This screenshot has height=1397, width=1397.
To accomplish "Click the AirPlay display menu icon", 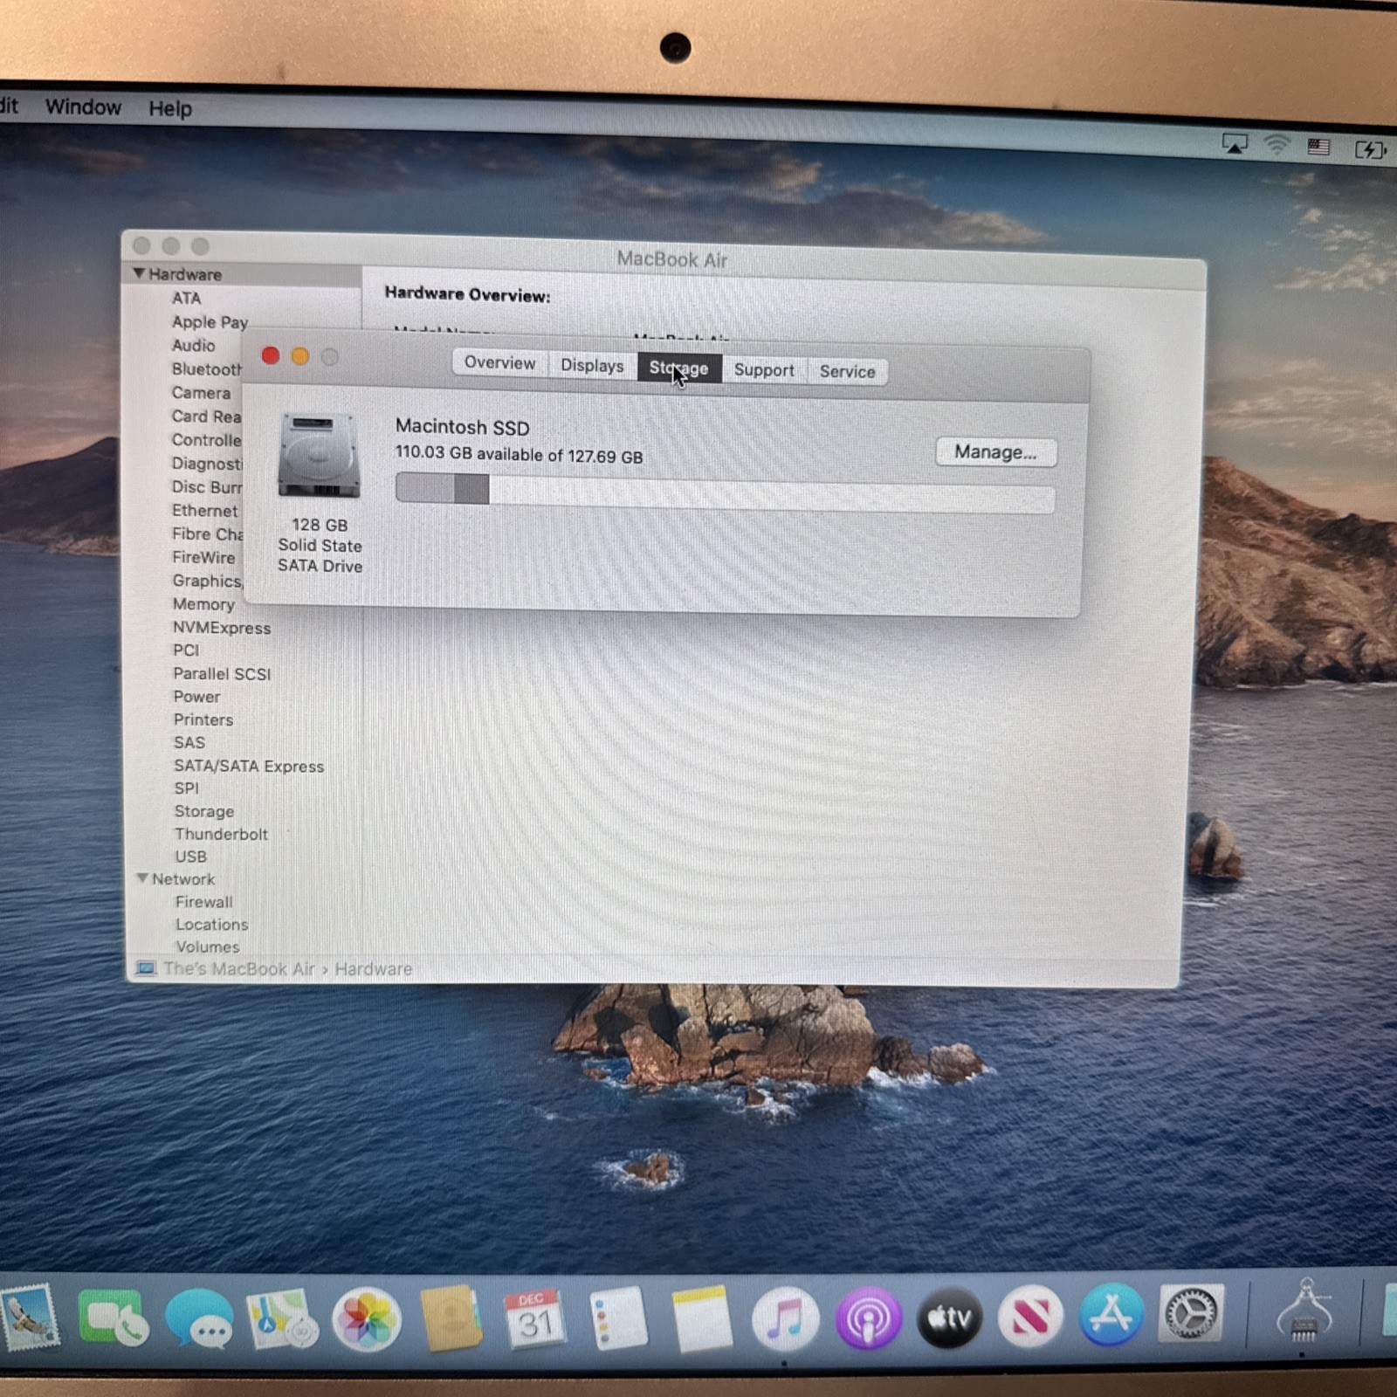I will pos(1235,144).
